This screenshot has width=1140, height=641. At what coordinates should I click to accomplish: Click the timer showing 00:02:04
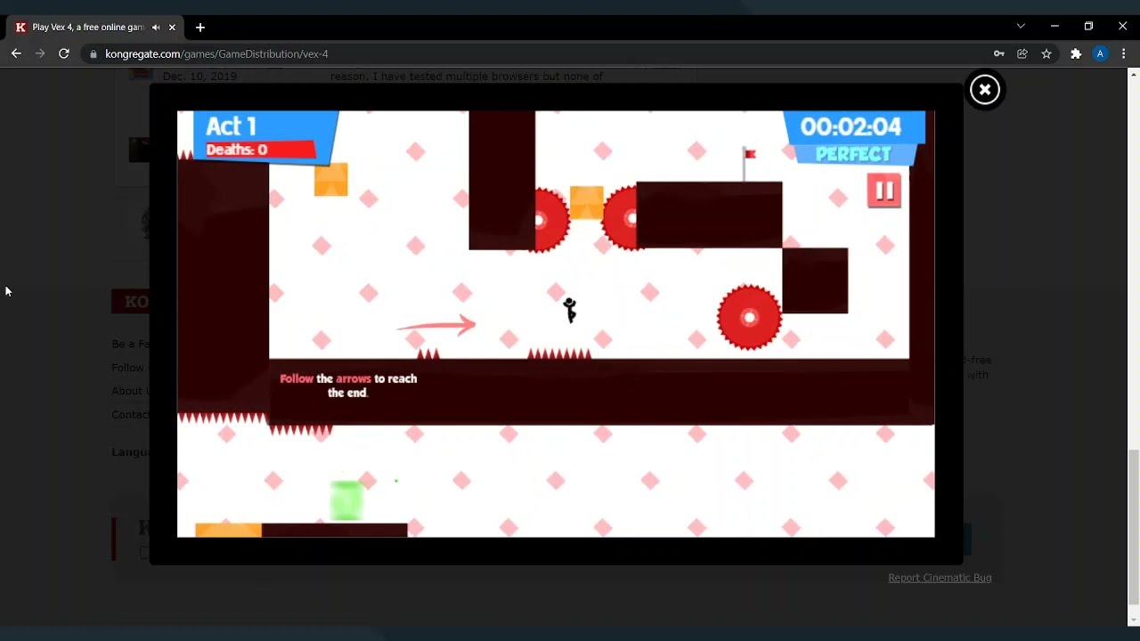tap(851, 127)
